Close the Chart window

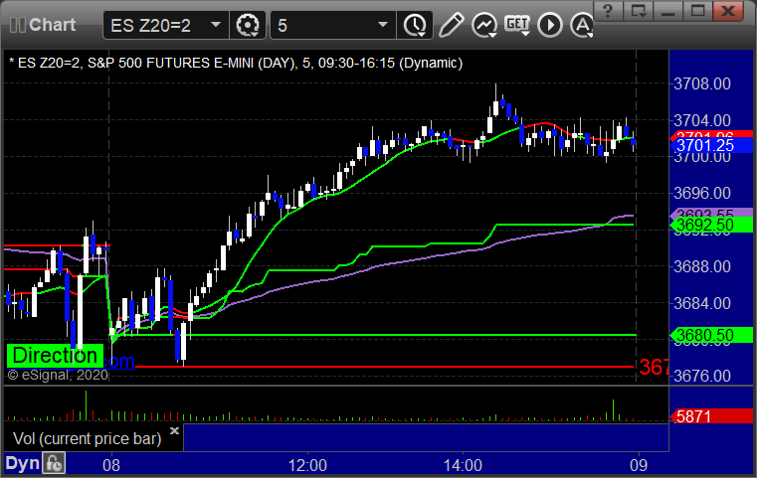[728, 11]
